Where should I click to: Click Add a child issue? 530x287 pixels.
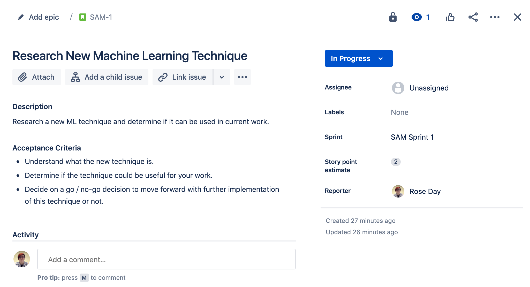pyautogui.click(x=107, y=77)
